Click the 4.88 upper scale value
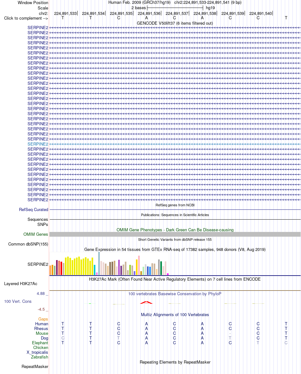 pyautogui.click(x=41, y=294)
